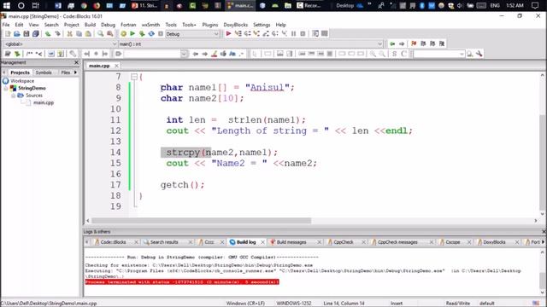
Task: Click the Break debugger pause icon
Action: tap(293, 34)
